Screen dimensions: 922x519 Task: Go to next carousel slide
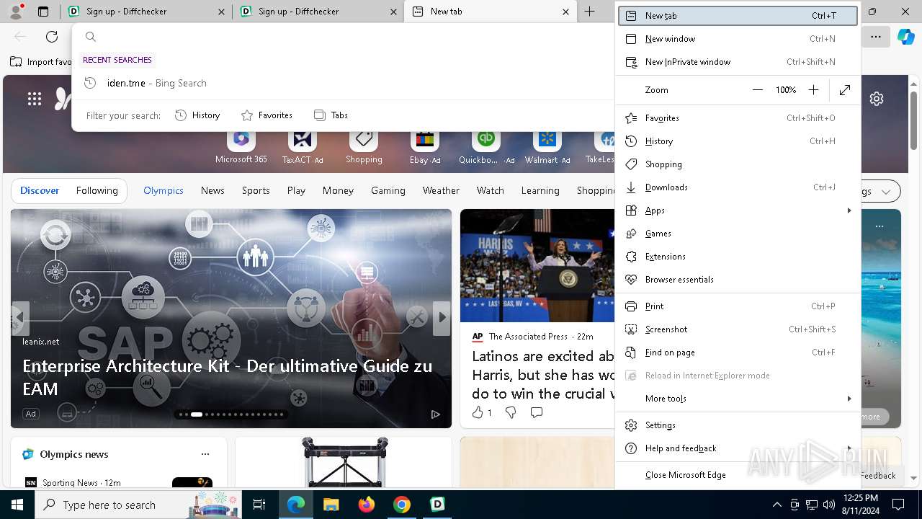(442, 317)
